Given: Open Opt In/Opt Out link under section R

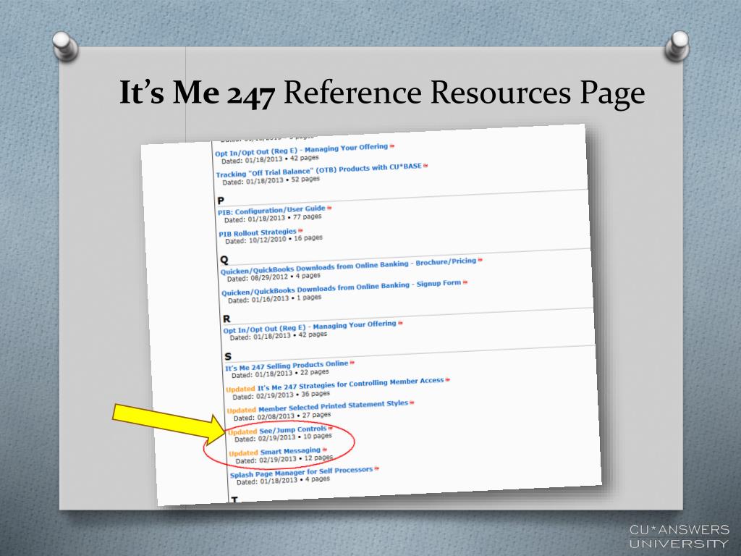Looking at the screenshot, I should pyautogui.click(x=310, y=327).
